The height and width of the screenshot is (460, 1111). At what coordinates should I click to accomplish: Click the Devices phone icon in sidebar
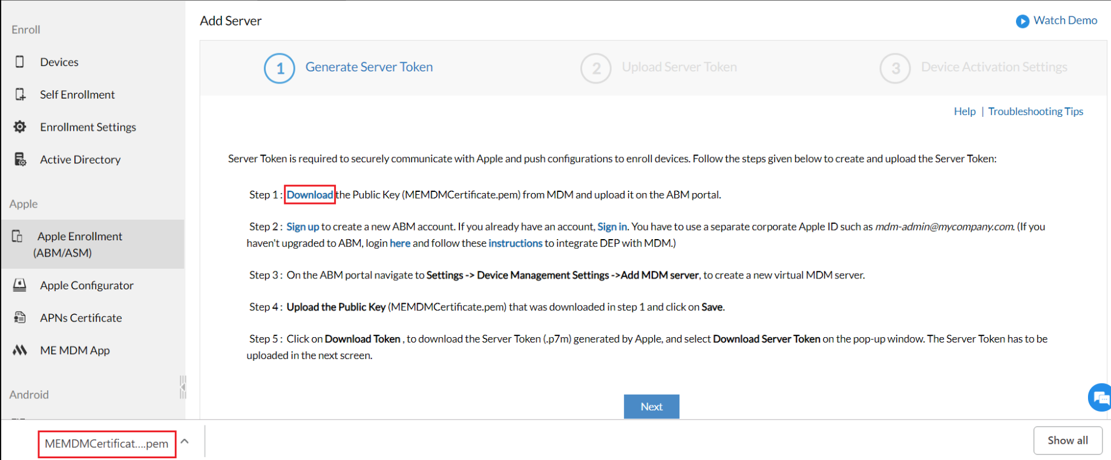(20, 62)
